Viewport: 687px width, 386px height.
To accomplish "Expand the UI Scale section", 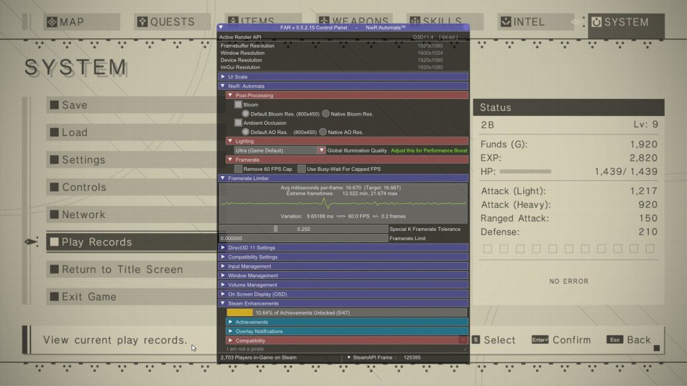I will (343, 77).
